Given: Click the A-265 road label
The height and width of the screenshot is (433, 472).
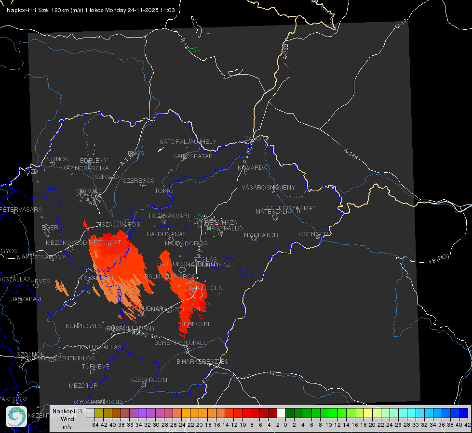Looking at the screenshot, I should [351, 153].
